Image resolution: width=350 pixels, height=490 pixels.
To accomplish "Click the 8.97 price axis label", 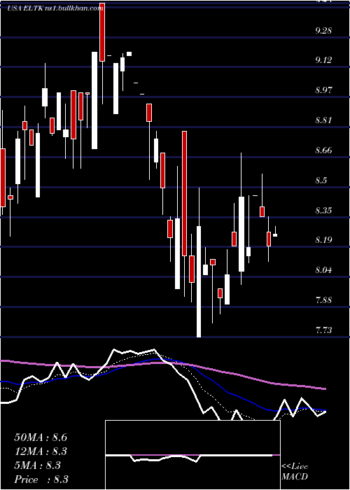I will (x=323, y=90).
